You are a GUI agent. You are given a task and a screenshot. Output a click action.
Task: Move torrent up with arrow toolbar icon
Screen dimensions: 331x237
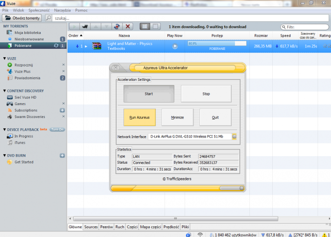(x=96, y=26)
